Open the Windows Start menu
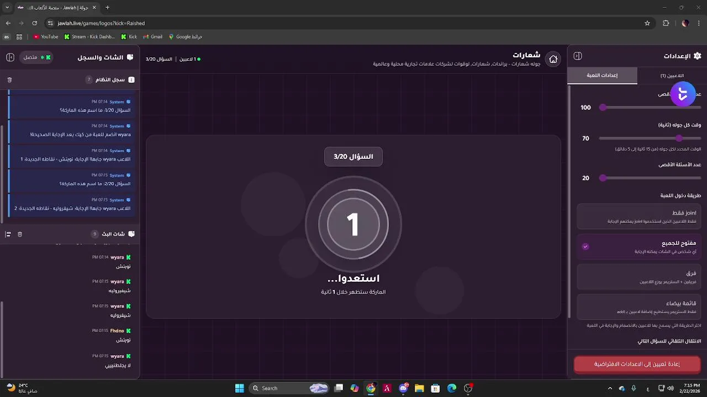Screen dimensions: 707x397 click(239, 388)
